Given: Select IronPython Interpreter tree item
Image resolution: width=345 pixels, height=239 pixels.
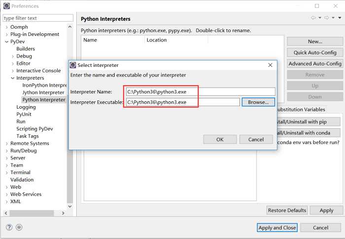Looking at the screenshot, I should tap(44, 85).
